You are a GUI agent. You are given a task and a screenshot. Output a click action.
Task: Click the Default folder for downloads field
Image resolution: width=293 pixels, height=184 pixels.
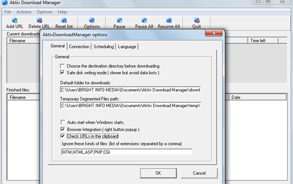pyautogui.click(x=130, y=90)
